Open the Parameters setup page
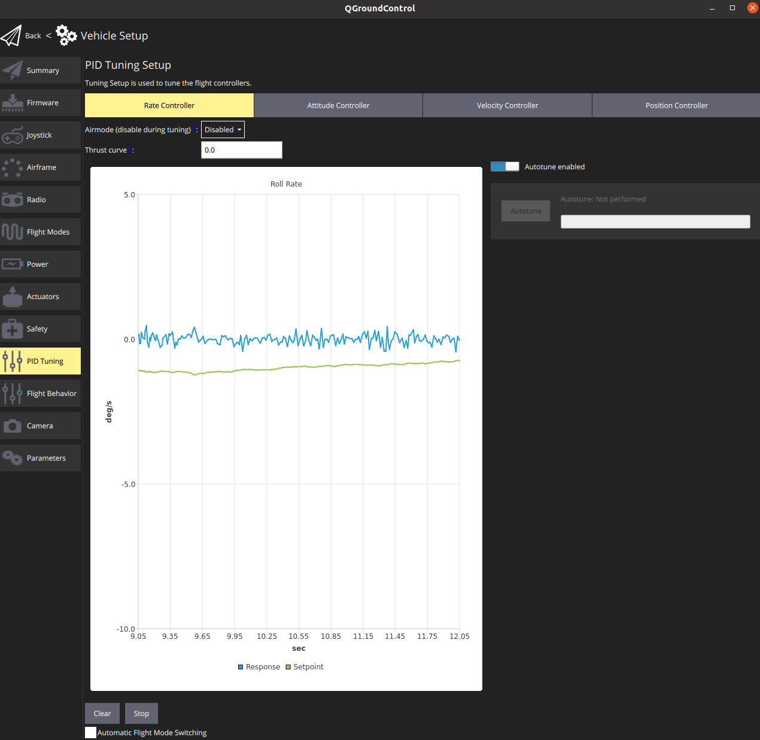 pyautogui.click(x=40, y=458)
